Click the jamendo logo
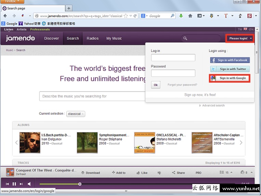261x196 pixels. pyautogui.click(x=20, y=38)
